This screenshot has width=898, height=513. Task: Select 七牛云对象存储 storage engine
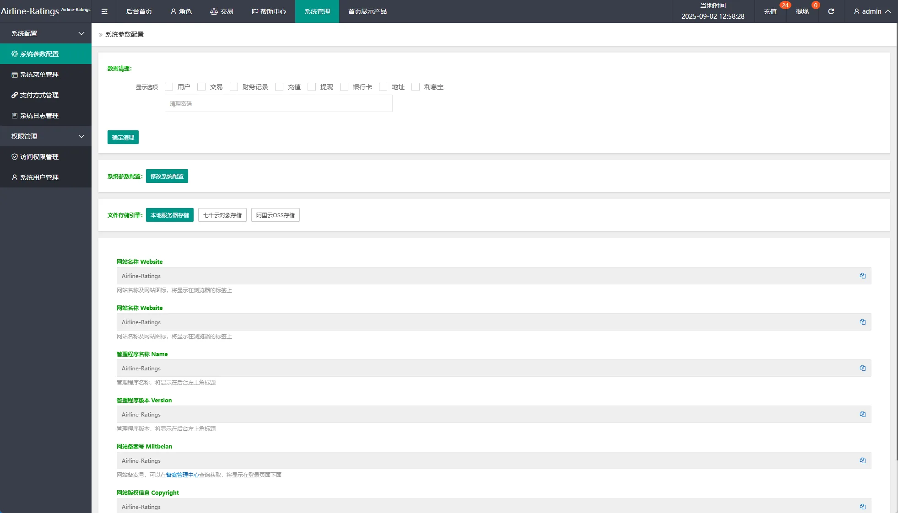click(x=222, y=215)
